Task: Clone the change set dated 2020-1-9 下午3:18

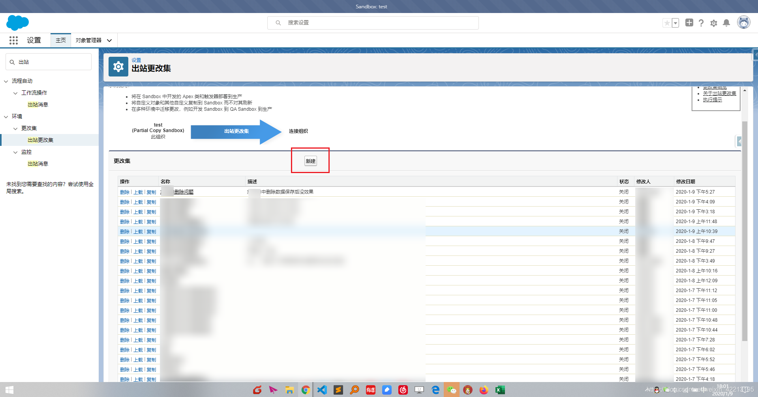Action: coord(151,212)
